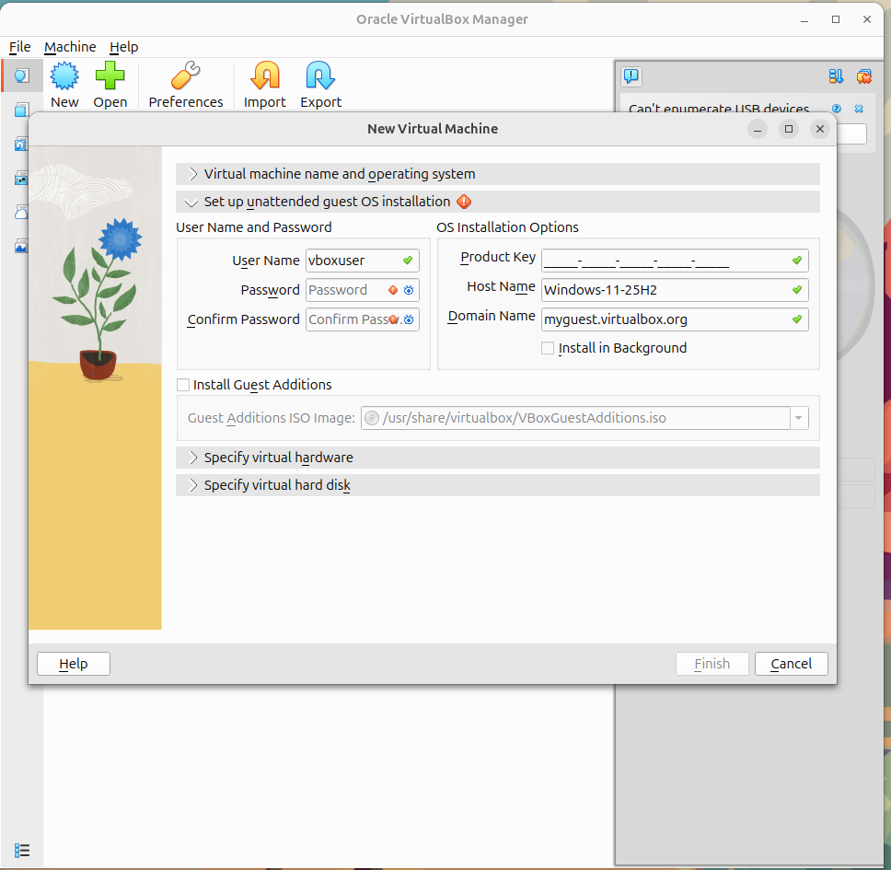Open the Activities overview sidebar icon
Viewport: 891px width, 870px height.
[20, 246]
